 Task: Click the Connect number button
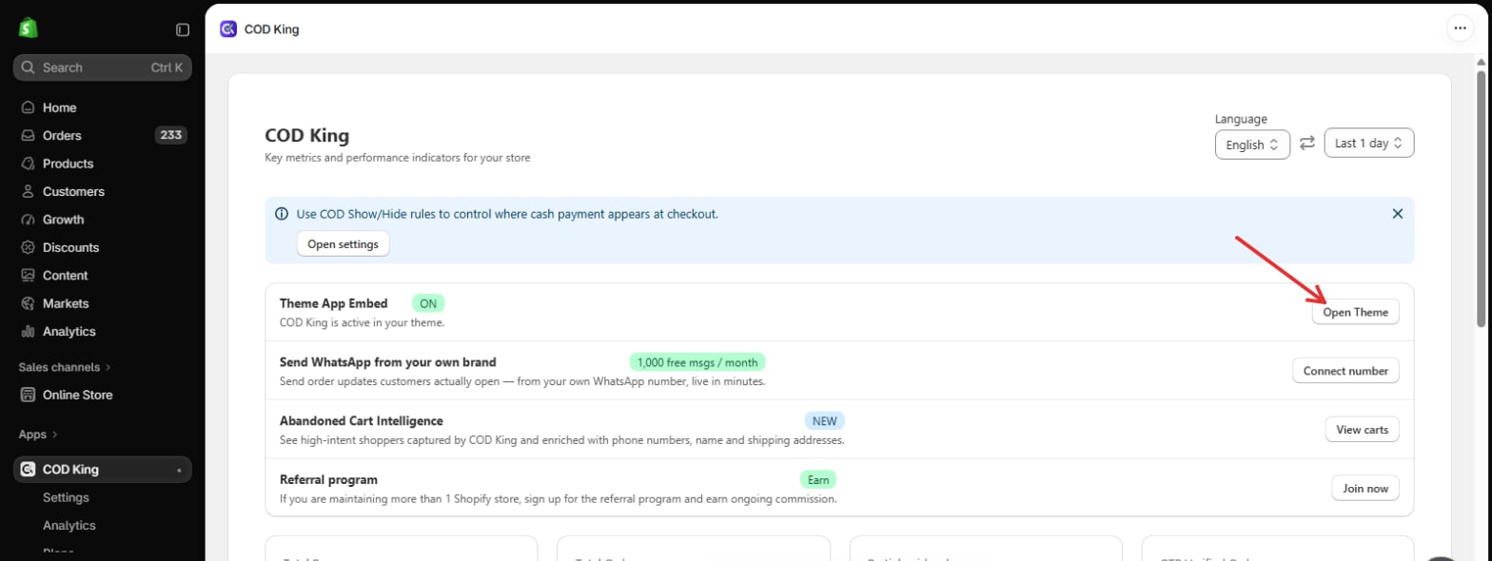tap(1345, 371)
